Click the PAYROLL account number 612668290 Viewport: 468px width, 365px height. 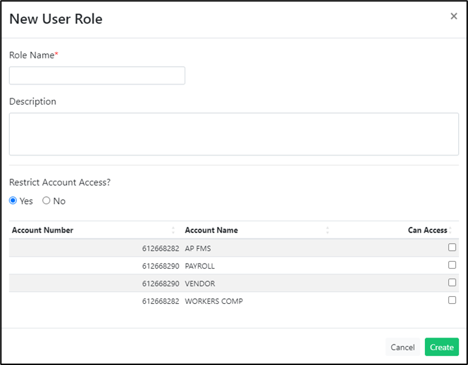161,266
